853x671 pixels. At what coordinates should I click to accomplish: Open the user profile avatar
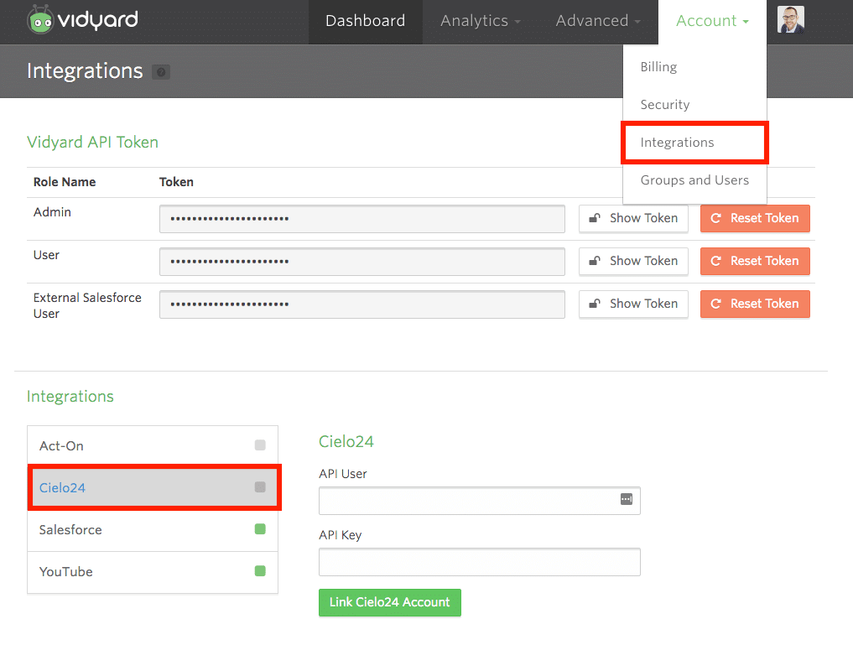pos(790,20)
